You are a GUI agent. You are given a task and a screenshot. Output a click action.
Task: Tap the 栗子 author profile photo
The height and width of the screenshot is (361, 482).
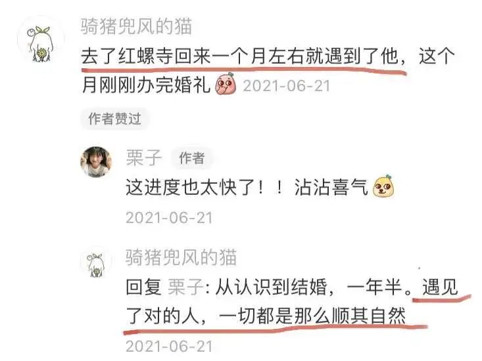(96, 162)
